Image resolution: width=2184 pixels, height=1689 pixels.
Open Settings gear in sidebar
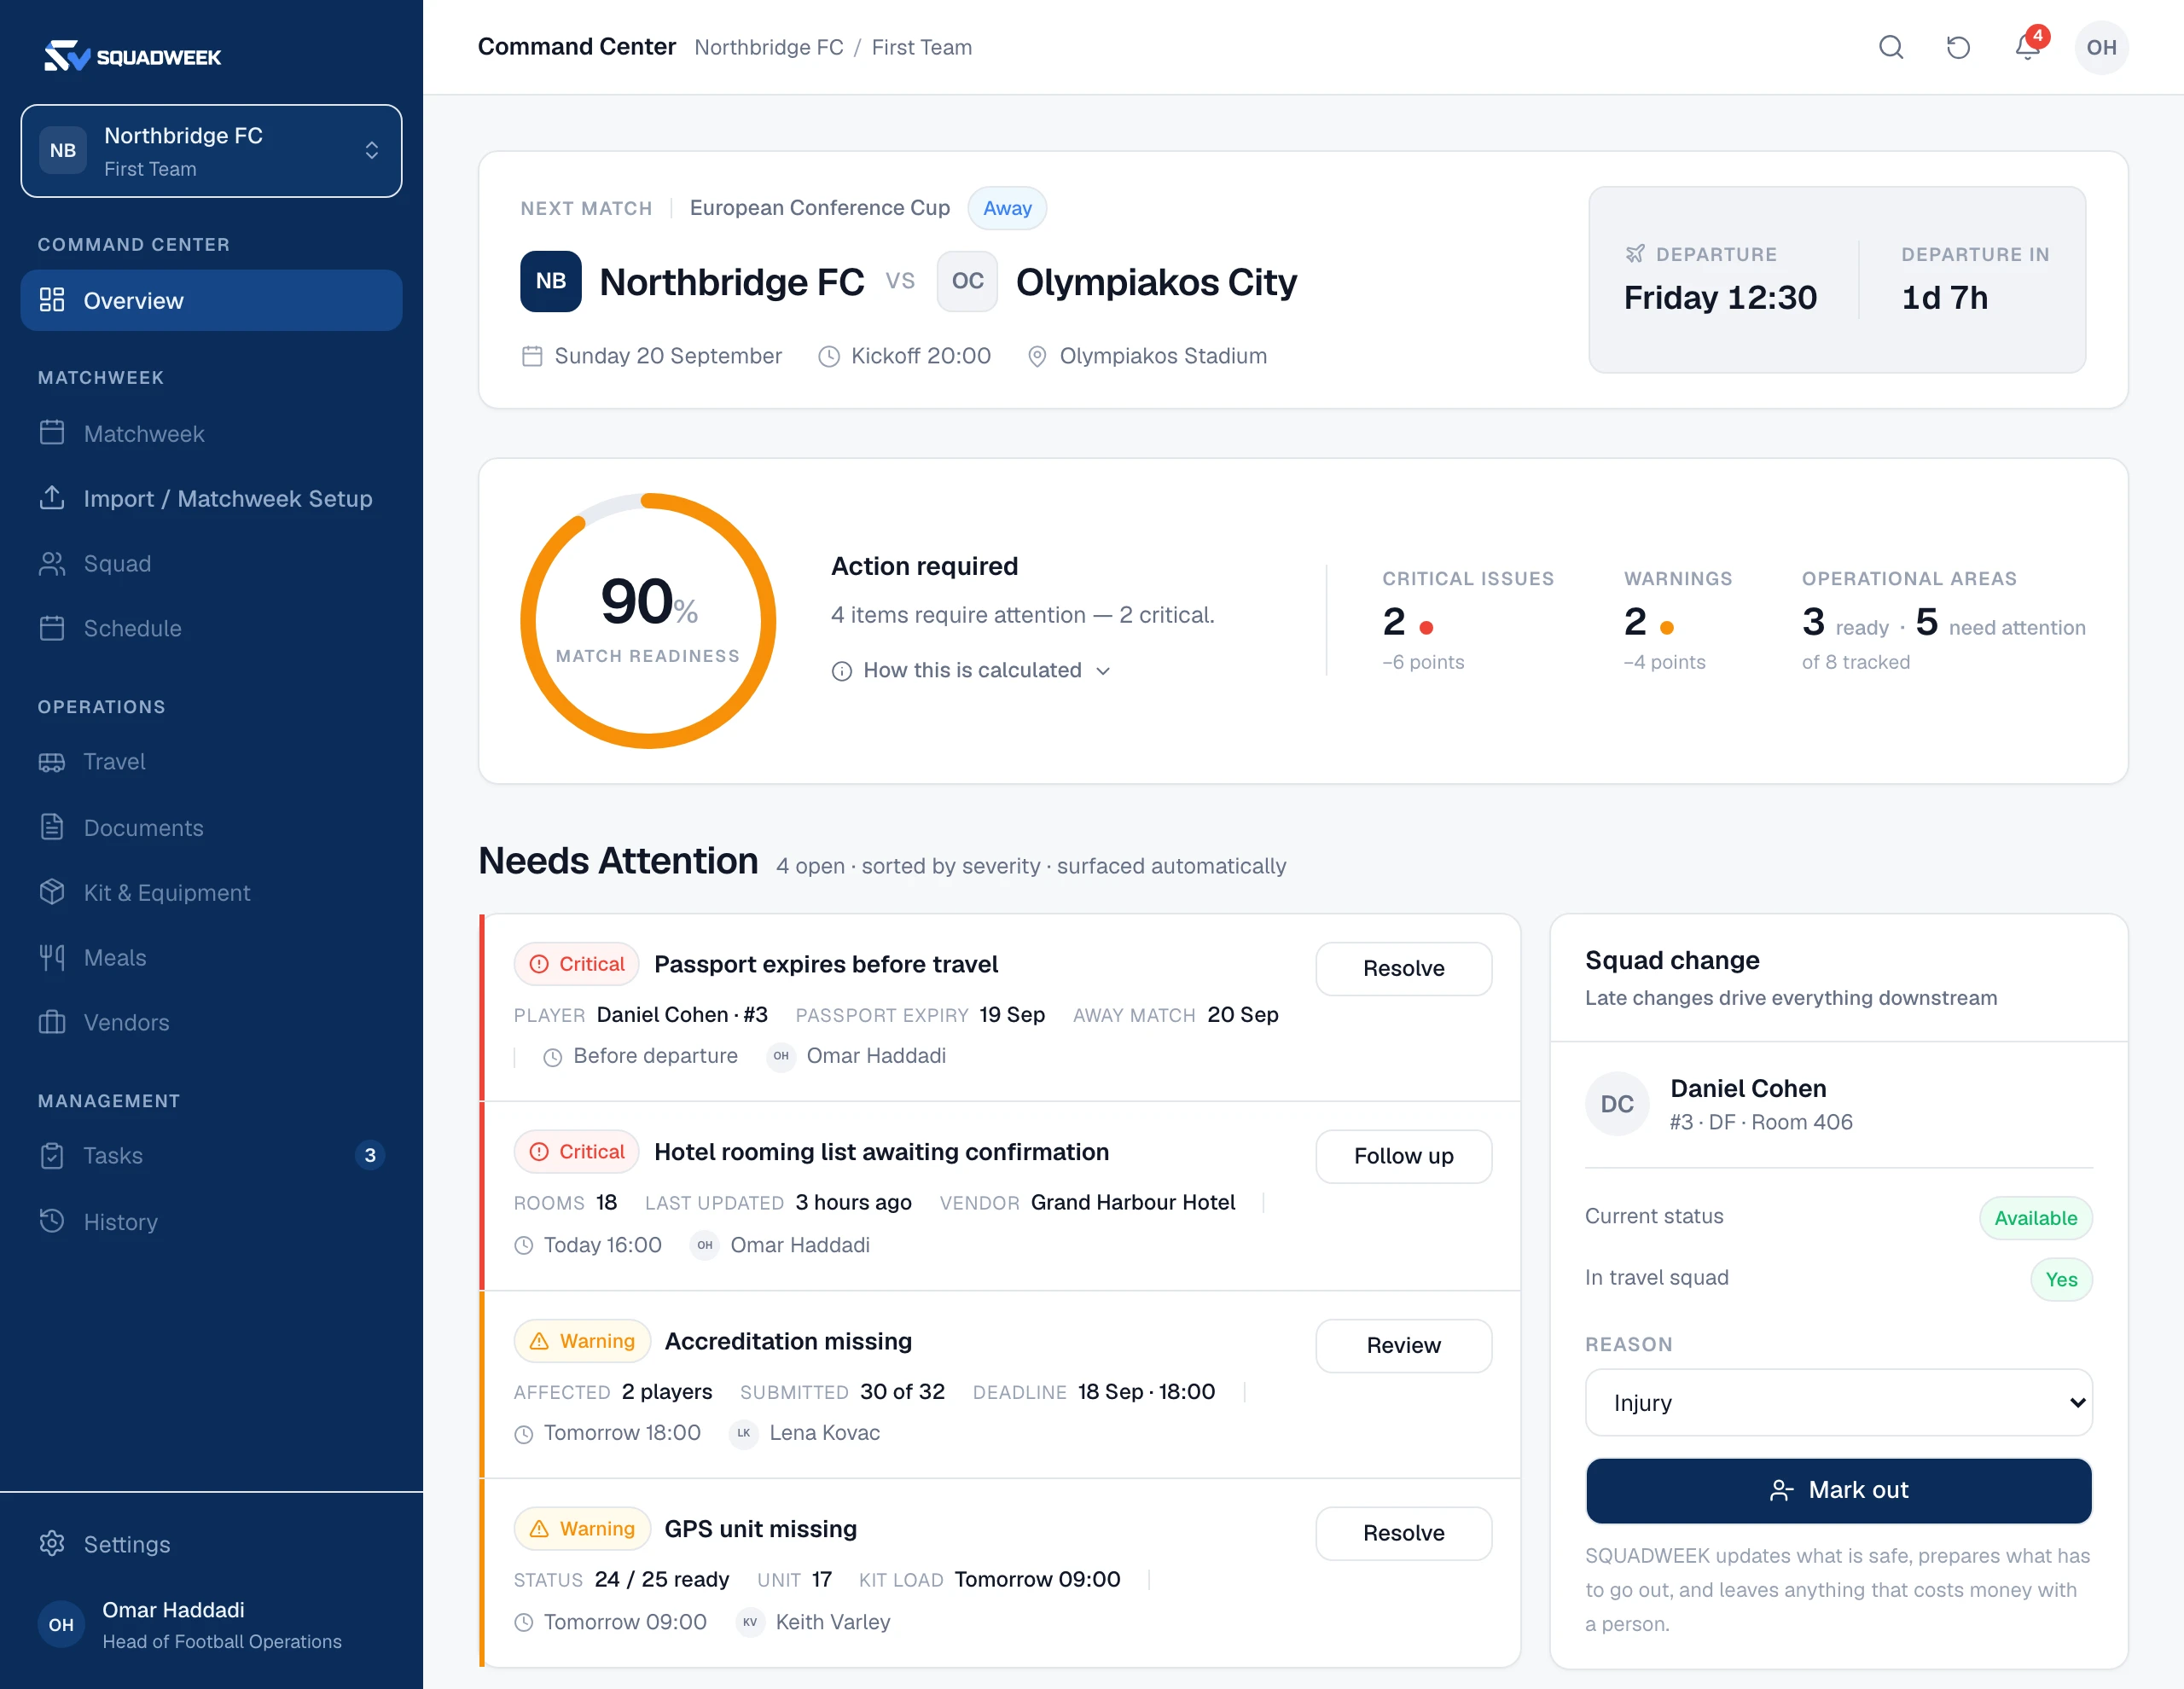(x=211, y=1543)
